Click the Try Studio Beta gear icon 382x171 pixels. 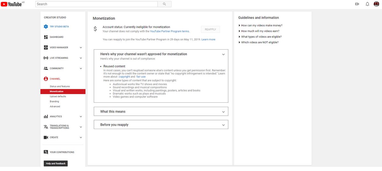click(46, 27)
